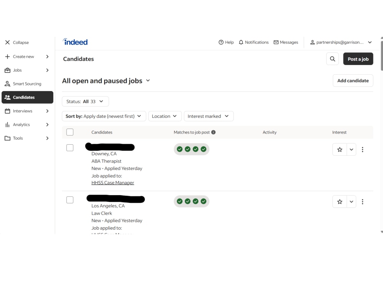
Task: Click the Analytics bar chart icon
Action: [8, 125]
